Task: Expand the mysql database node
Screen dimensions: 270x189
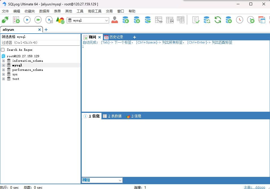Action: click(3, 65)
